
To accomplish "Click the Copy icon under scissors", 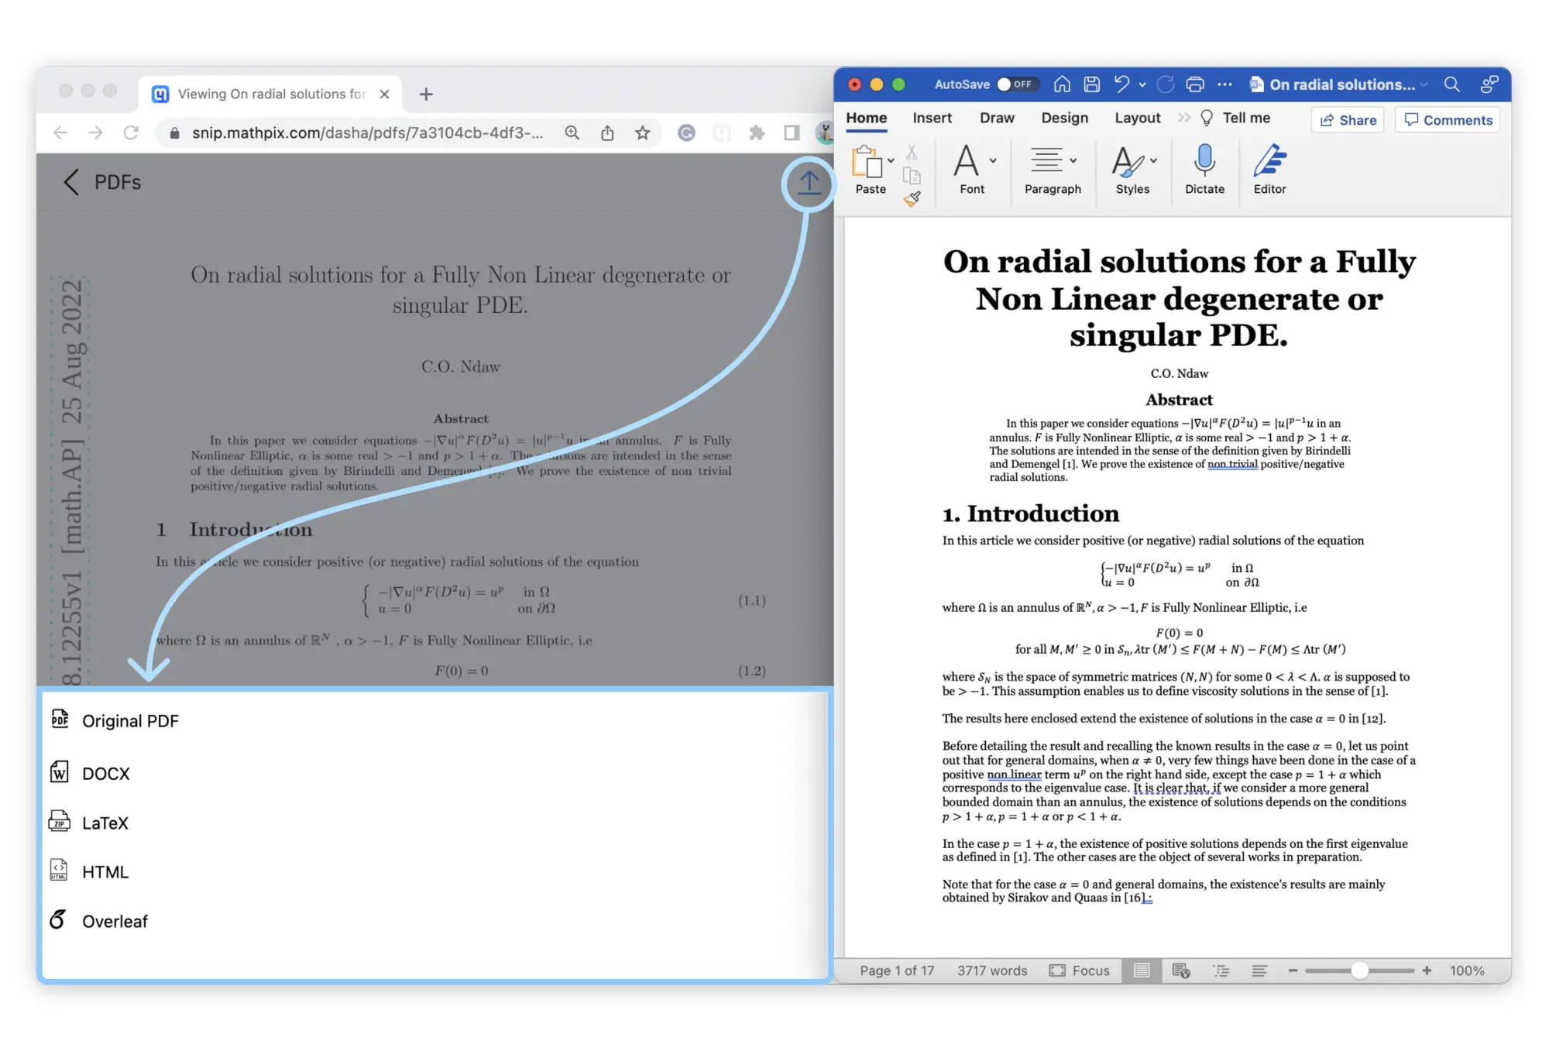I will [912, 176].
